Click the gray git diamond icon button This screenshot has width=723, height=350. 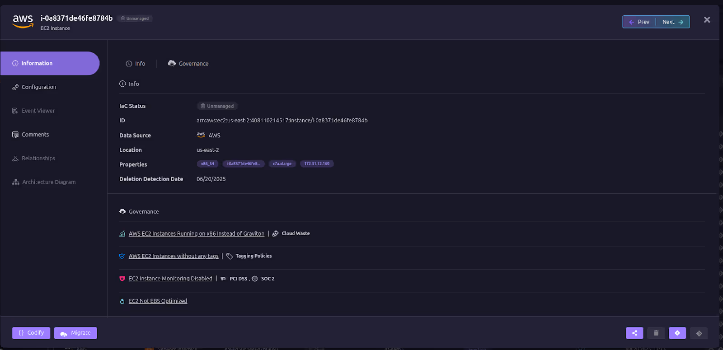point(699,333)
